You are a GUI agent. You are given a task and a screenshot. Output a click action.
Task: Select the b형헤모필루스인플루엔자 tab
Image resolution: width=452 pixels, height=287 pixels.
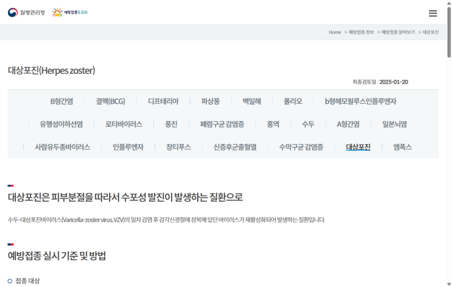360,101
